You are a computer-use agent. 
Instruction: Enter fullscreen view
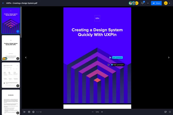[170, 112]
